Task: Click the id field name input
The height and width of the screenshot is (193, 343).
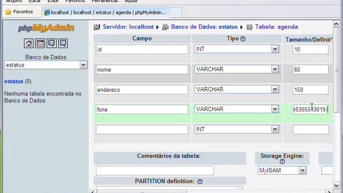Action: [x=142, y=49]
